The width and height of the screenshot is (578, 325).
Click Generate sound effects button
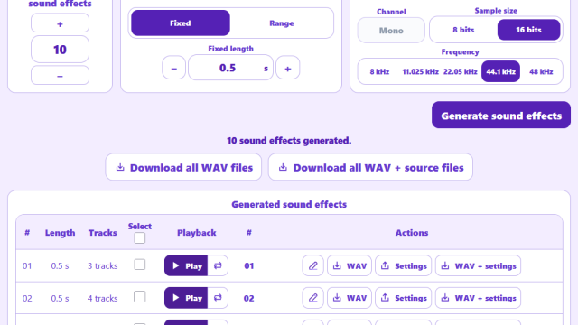pos(501,116)
